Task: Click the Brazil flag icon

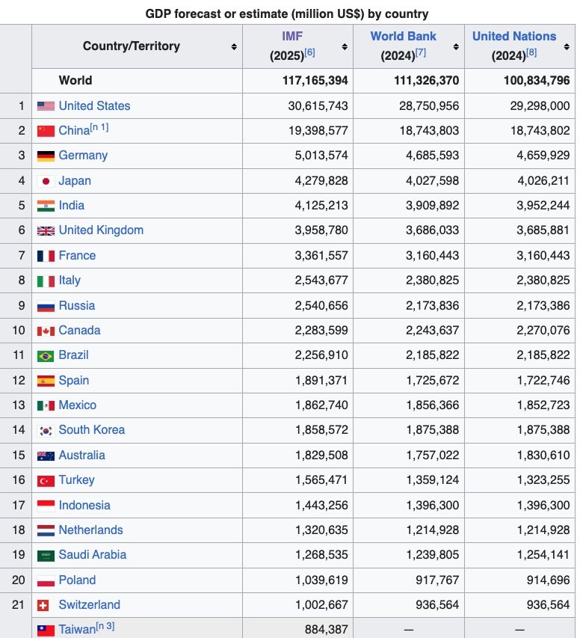Action: (46, 356)
